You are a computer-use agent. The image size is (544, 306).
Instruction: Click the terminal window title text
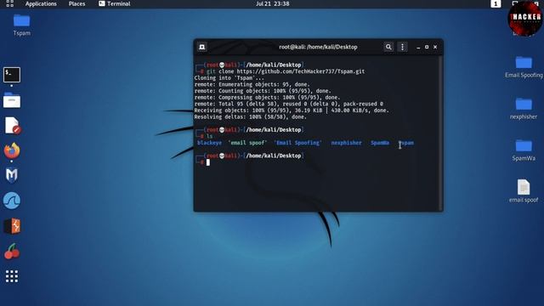tap(318, 47)
